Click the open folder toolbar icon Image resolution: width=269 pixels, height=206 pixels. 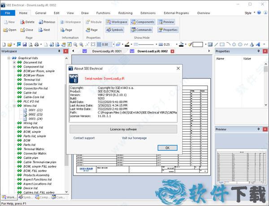pos(10,44)
